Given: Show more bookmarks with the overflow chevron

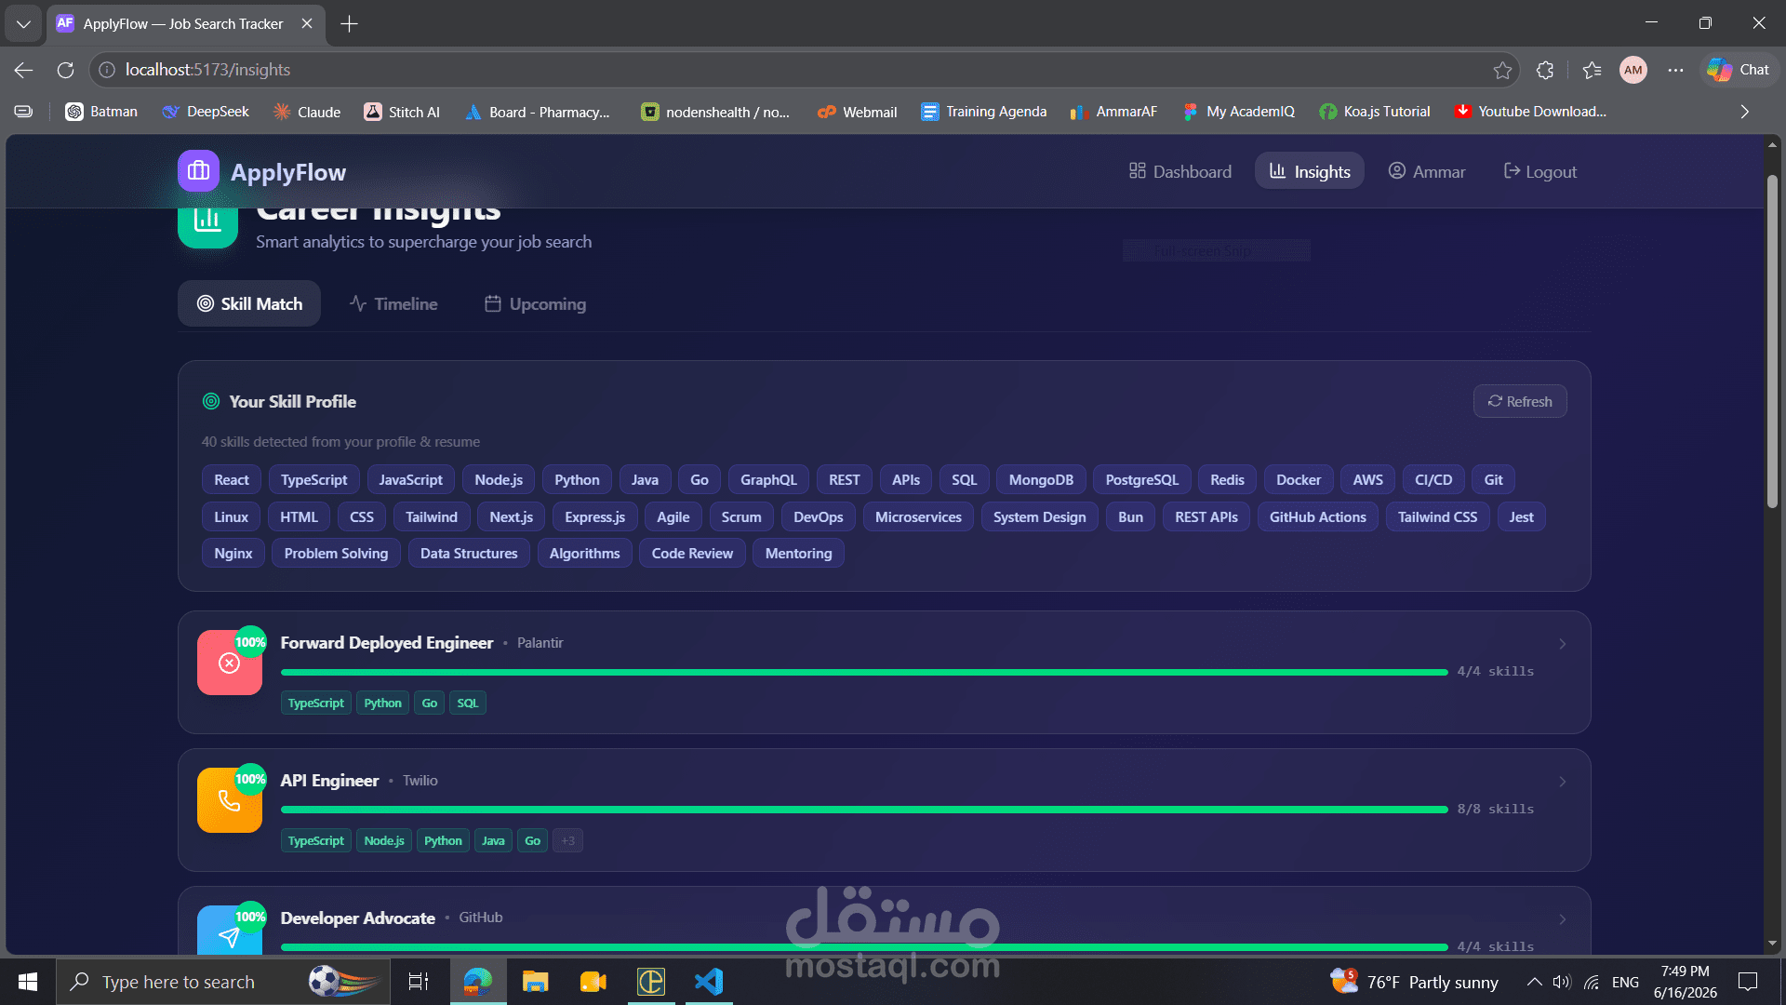Looking at the screenshot, I should (1745, 112).
